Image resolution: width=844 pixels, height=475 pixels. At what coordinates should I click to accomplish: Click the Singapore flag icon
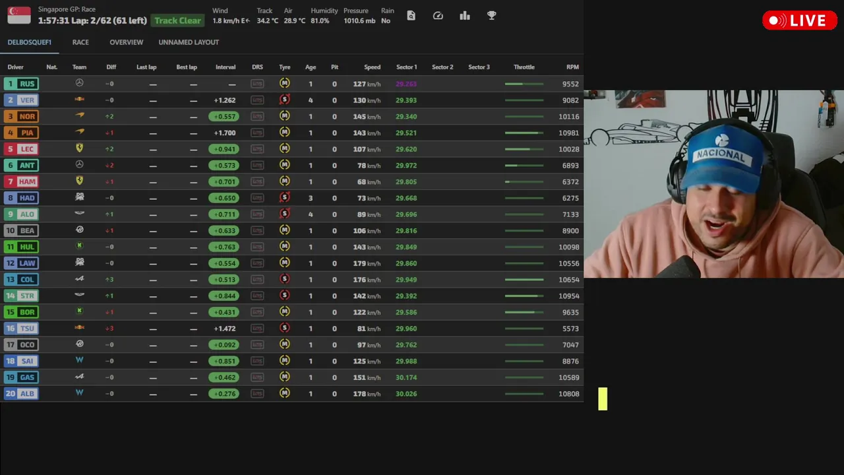19,16
